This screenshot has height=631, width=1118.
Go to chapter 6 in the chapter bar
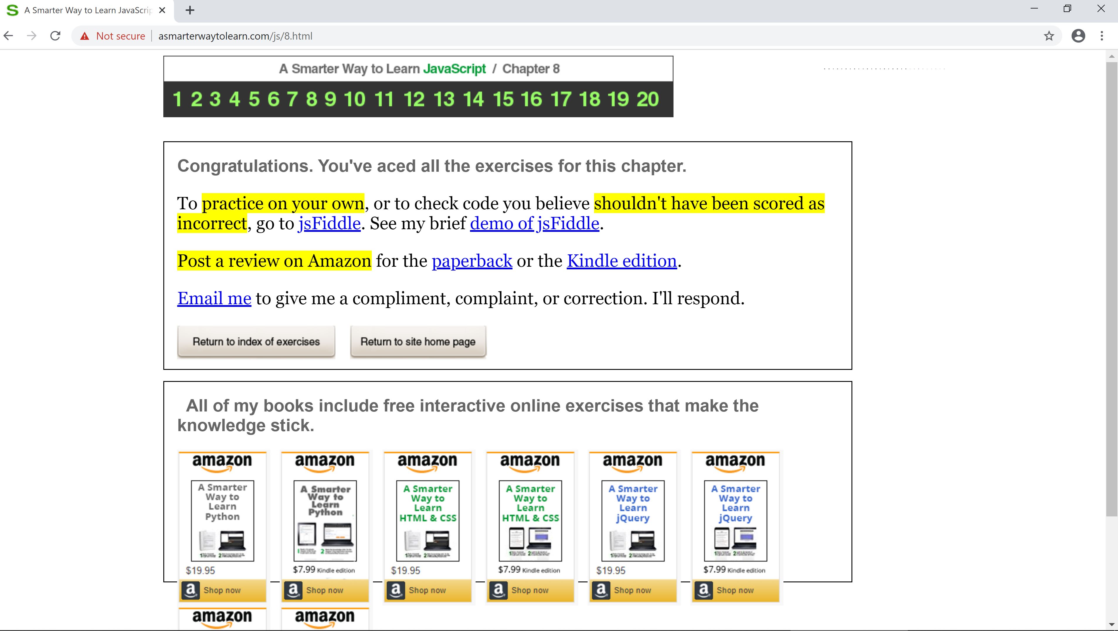[x=274, y=99]
